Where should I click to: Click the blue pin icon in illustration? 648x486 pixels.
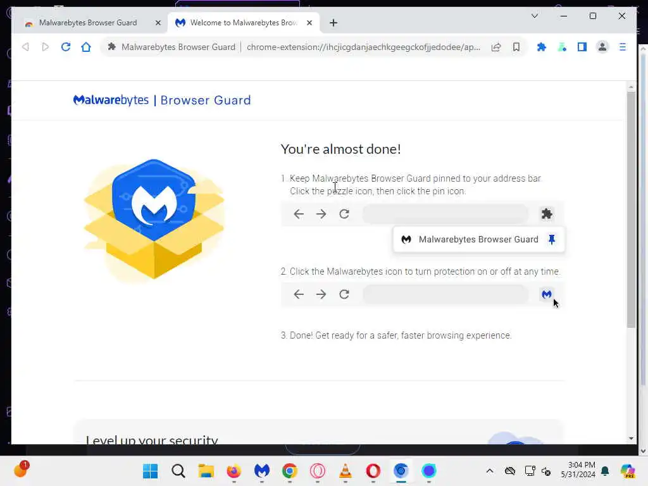tap(552, 239)
